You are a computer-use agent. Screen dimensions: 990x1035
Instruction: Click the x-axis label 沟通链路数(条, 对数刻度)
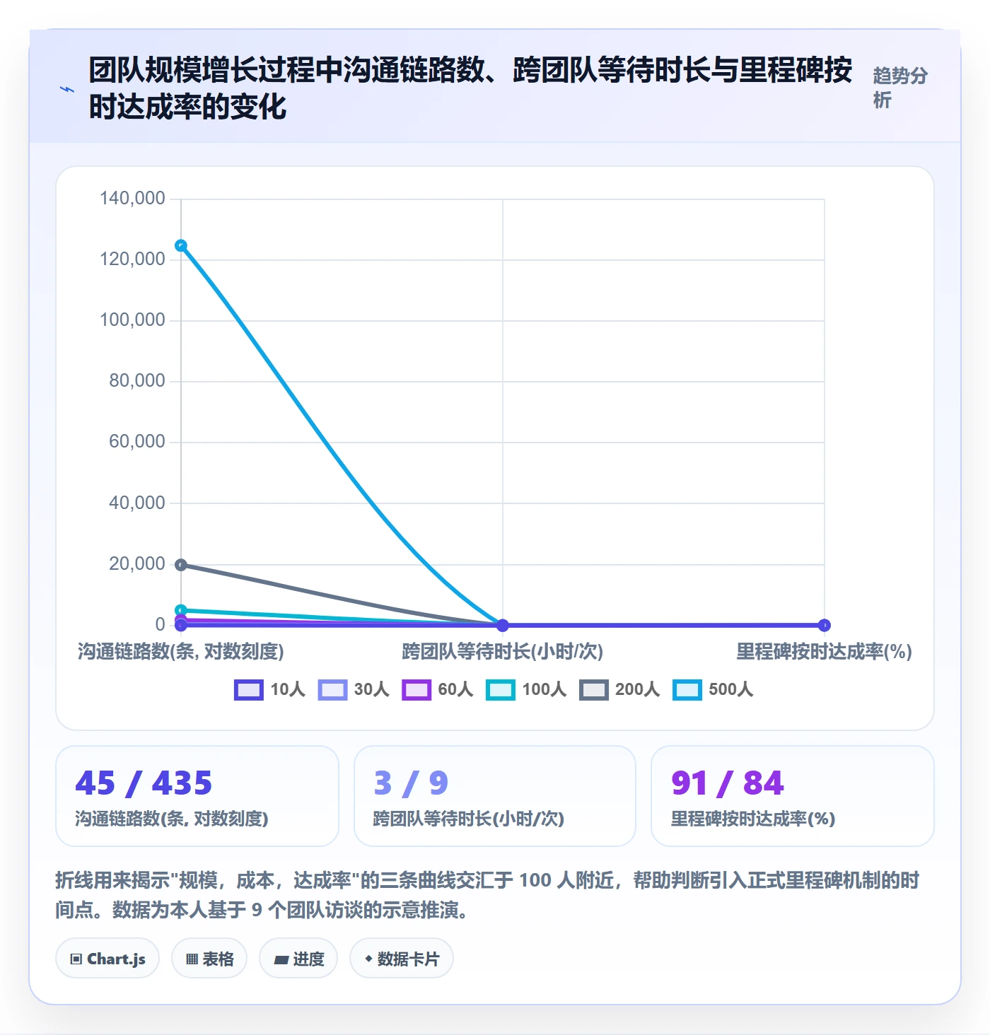coord(181,651)
